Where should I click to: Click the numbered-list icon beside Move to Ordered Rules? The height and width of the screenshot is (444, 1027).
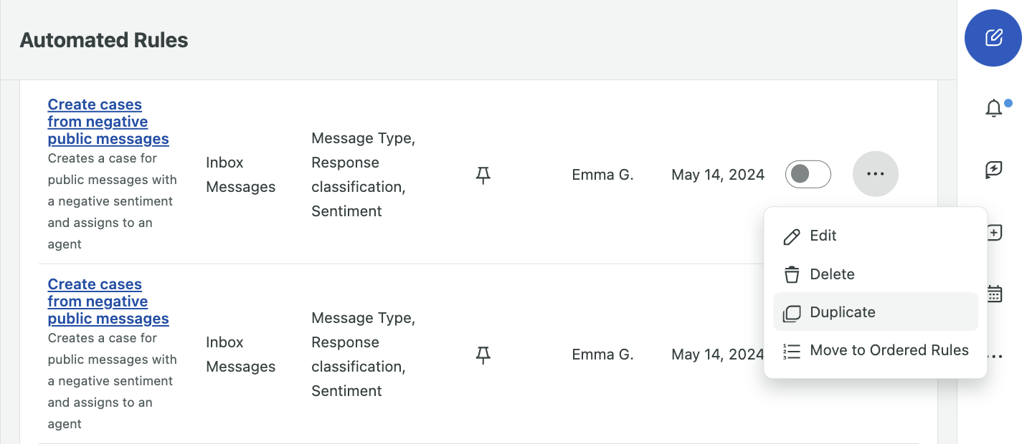pos(791,350)
